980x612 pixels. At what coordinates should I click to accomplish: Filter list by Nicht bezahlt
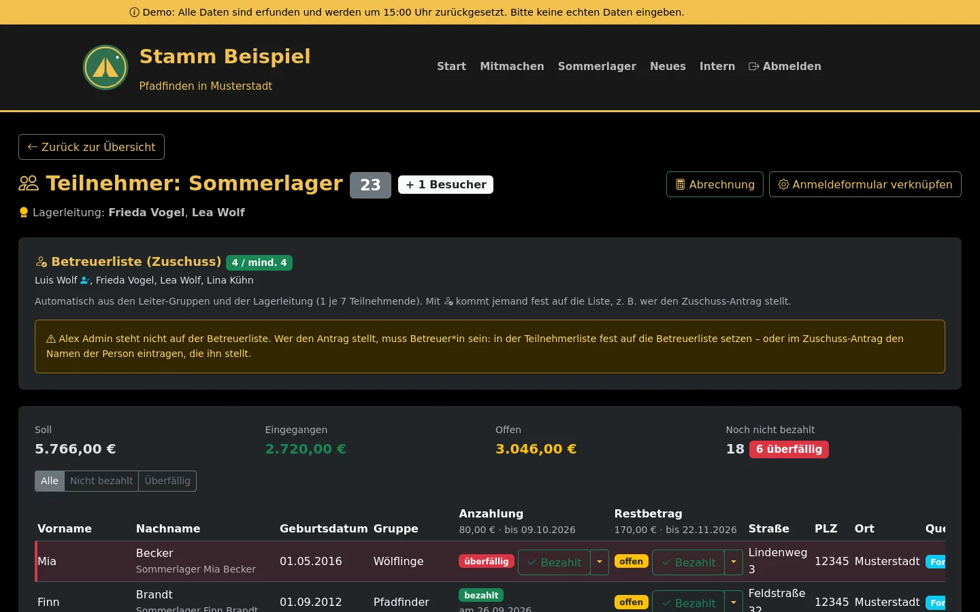tap(101, 481)
